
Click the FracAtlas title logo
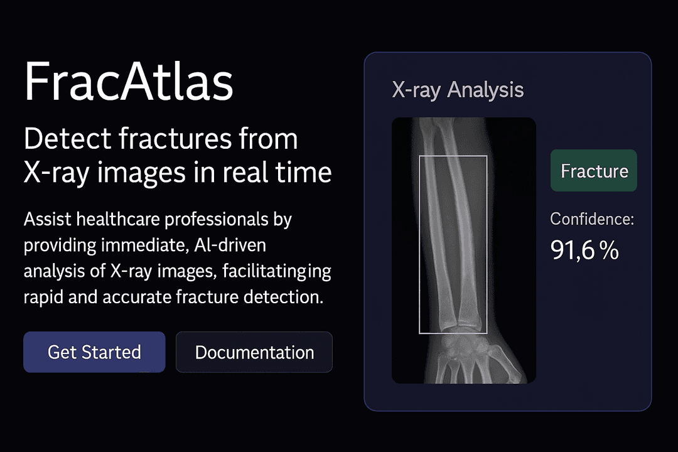click(x=129, y=82)
